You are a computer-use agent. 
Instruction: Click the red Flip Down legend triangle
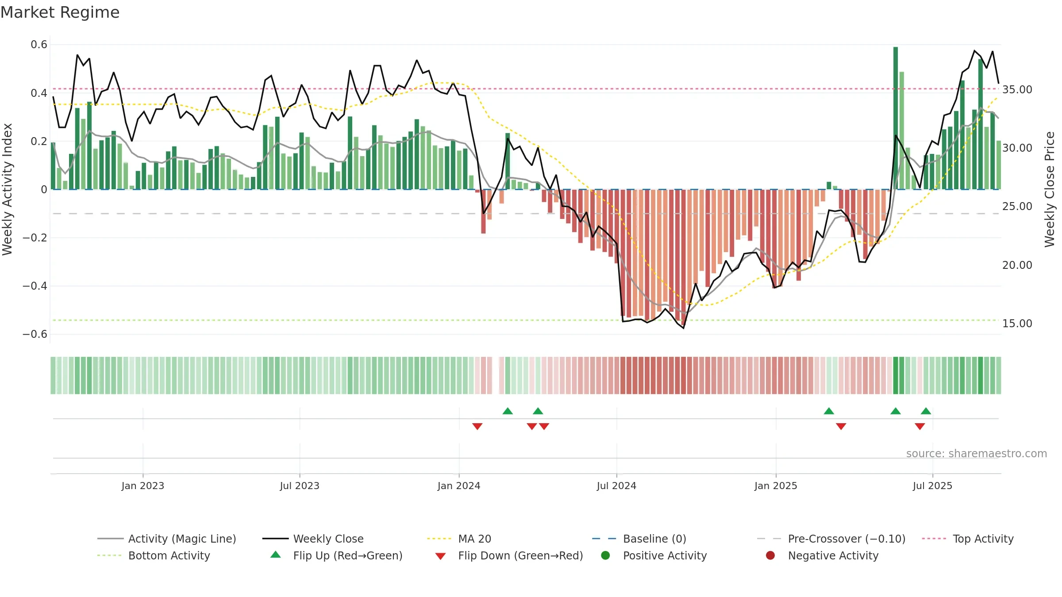[440, 556]
